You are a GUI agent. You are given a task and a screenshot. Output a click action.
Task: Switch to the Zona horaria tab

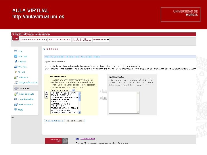[86, 57]
